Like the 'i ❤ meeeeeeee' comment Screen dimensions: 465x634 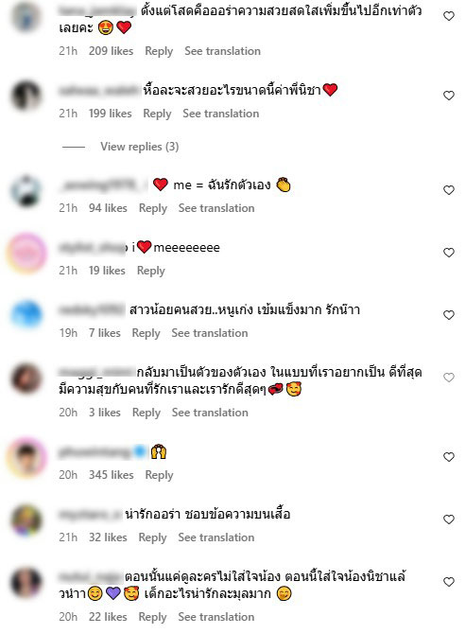coord(449,253)
